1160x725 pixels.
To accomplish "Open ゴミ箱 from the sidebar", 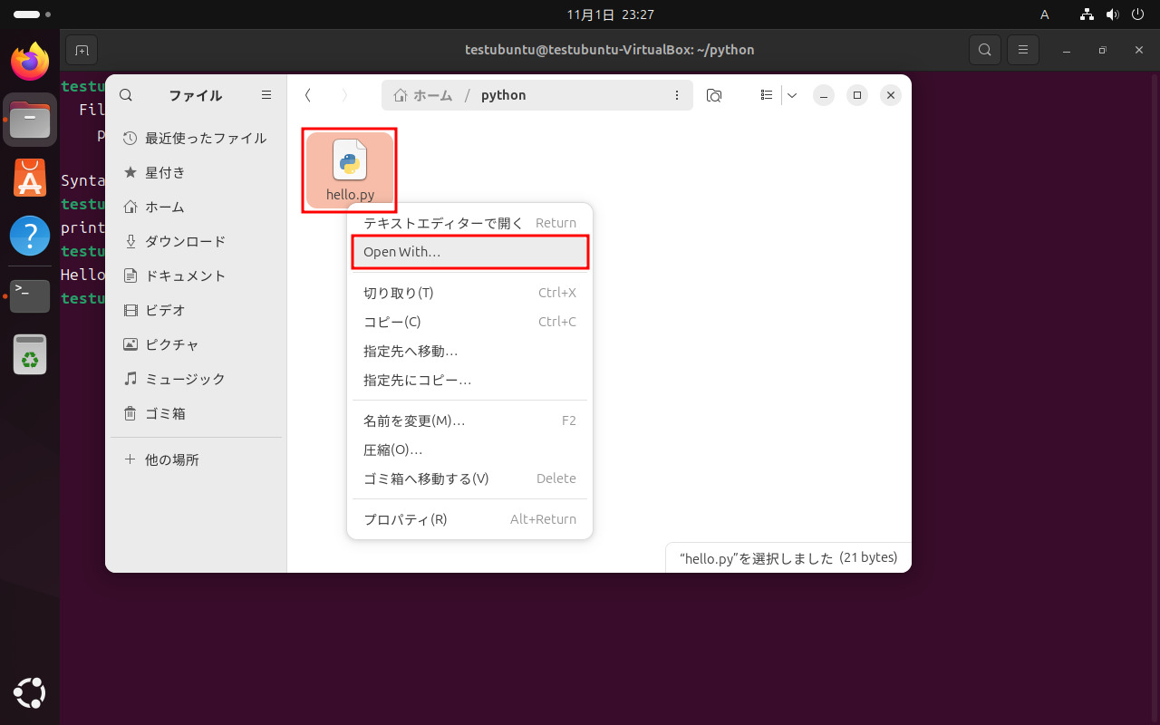I will point(165,413).
